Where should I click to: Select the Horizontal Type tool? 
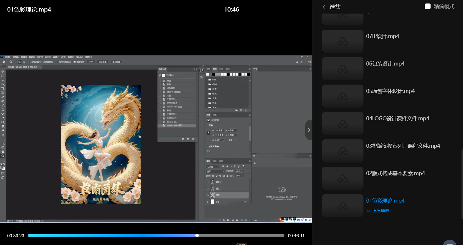coord(3,139)
